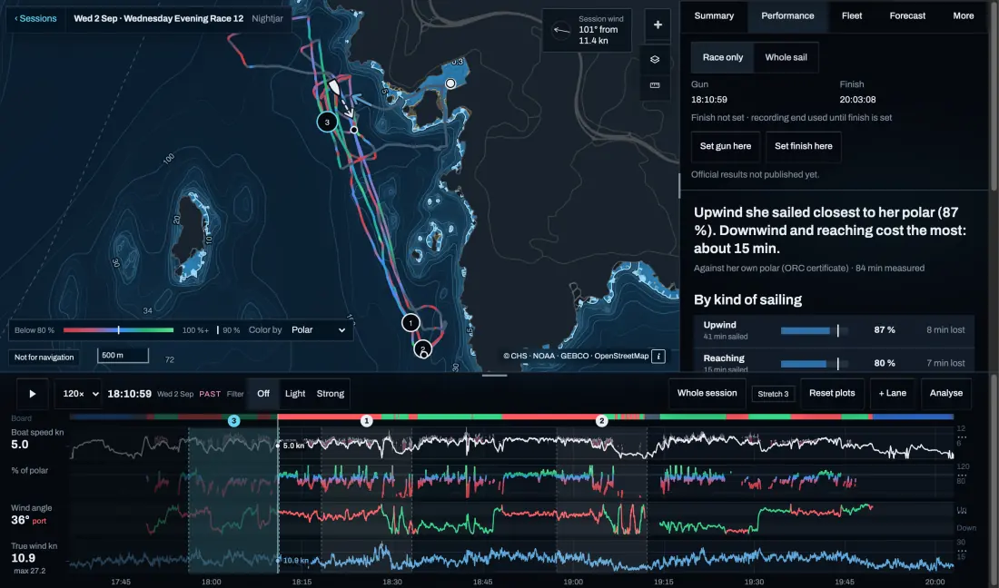
Task: Open the Forecast tab
Action: click(907, 16)
